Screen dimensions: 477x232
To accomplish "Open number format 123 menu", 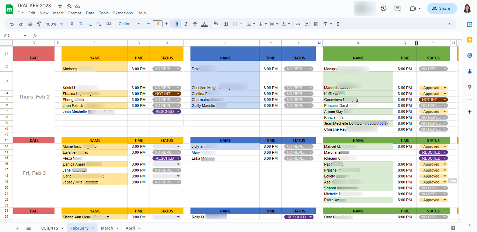I will (x=108, y=24).
